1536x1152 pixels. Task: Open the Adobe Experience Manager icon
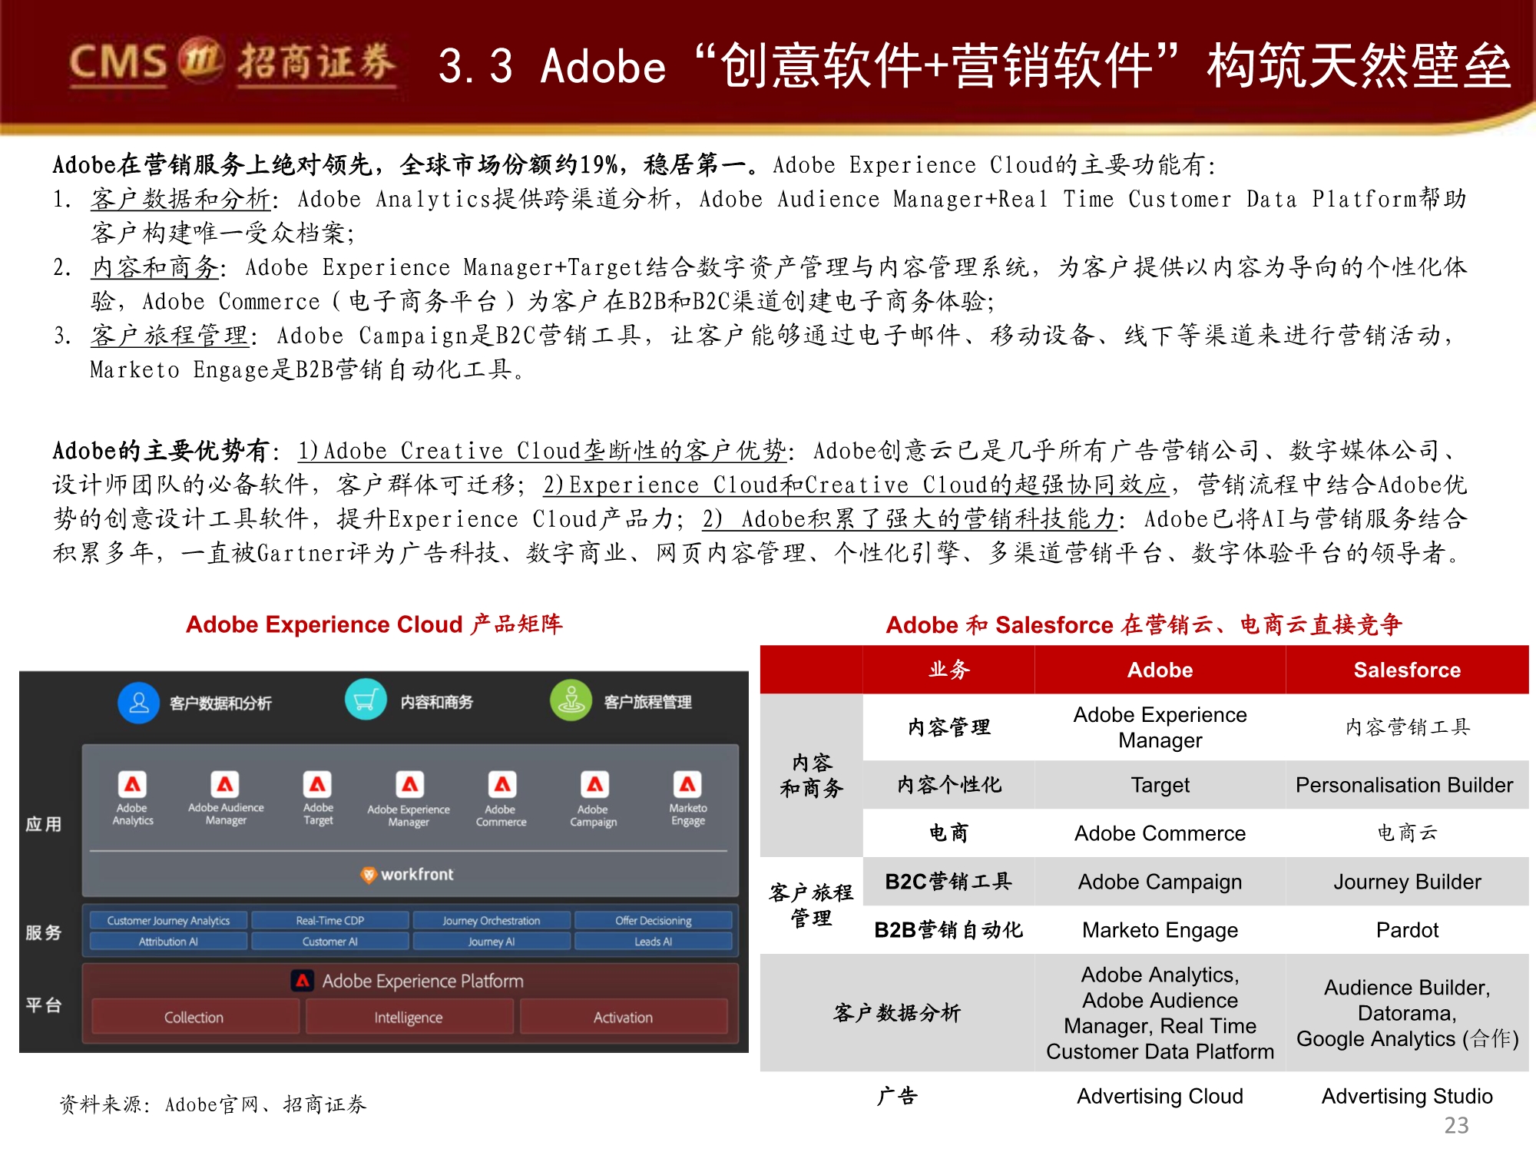pyautogui.click(x=409, y=785)
